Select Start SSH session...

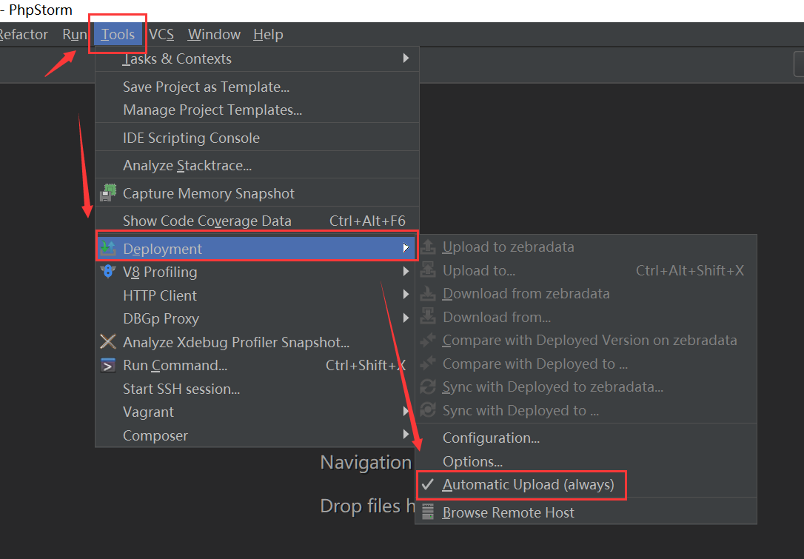click(181, 389)
